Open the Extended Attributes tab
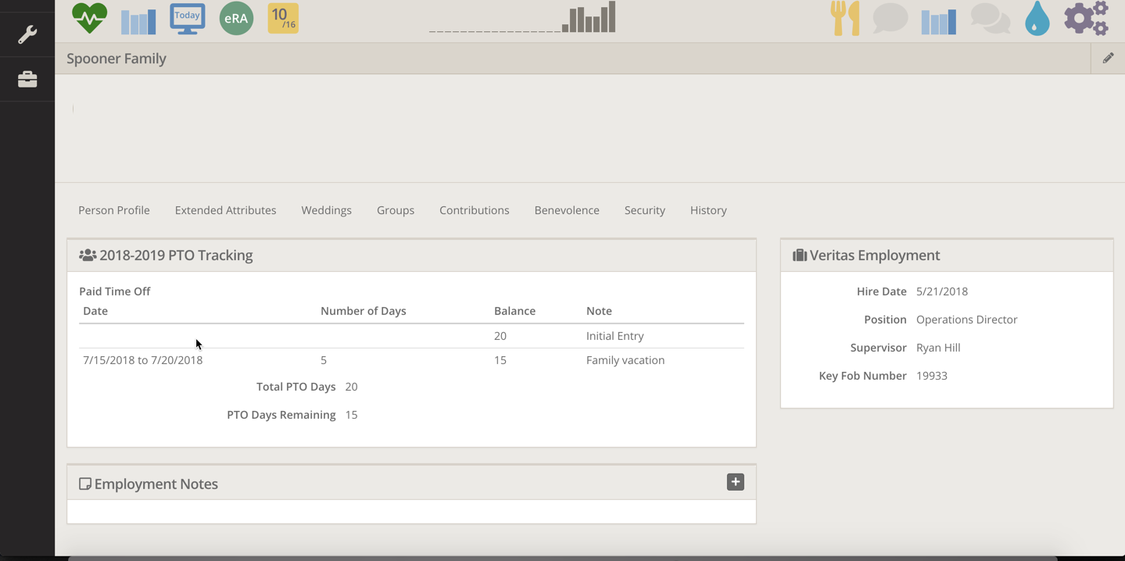The height and width of the screenshot is (561, 1125). [x=225, y=210]
